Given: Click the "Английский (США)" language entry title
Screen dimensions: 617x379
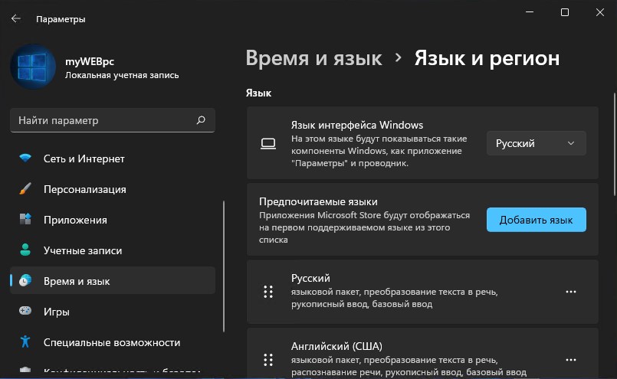Looking at the screenshot, I should click(336, 346).
